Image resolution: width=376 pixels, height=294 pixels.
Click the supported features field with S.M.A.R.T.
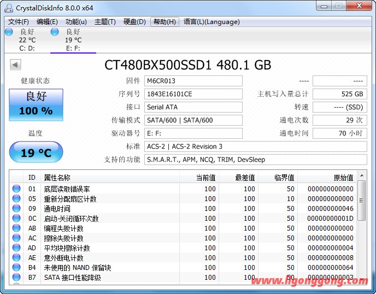point(256,160)
